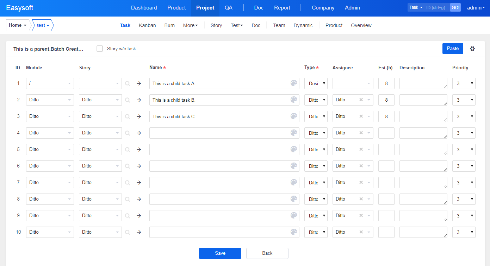Open the custom fields gear icon
This screenshot has width=490, height=266.
point(472,49)
